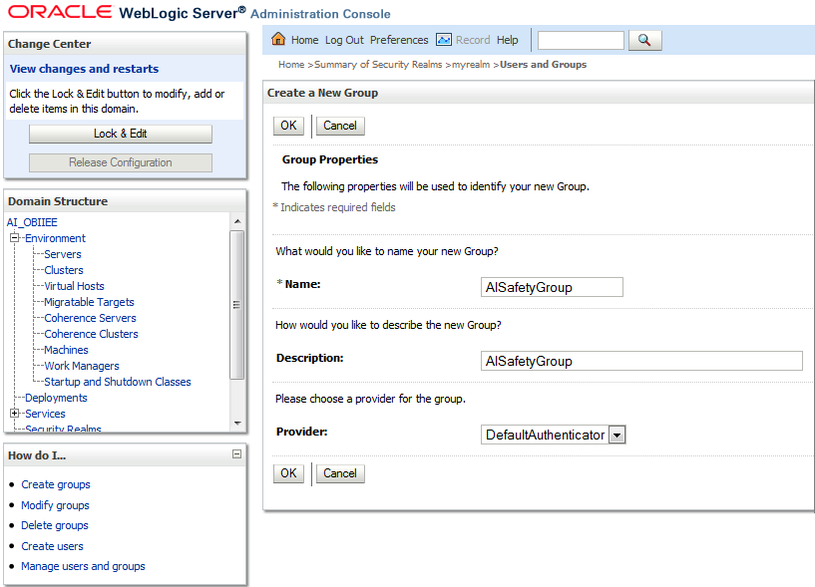The width and height of the screenshot is (815, 587).
Task: Click Users and Groups breadcrumb
Action: 543,65
